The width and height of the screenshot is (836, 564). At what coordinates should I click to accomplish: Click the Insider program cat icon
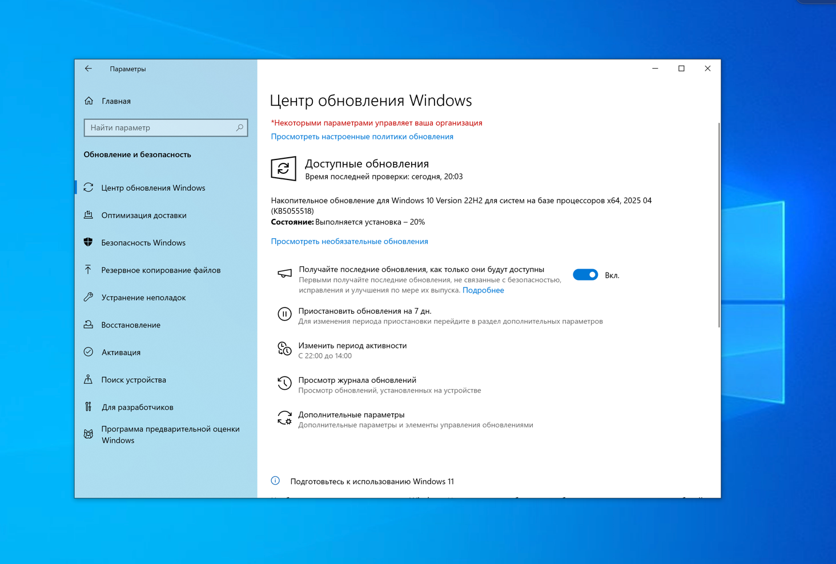pos(89,434)
